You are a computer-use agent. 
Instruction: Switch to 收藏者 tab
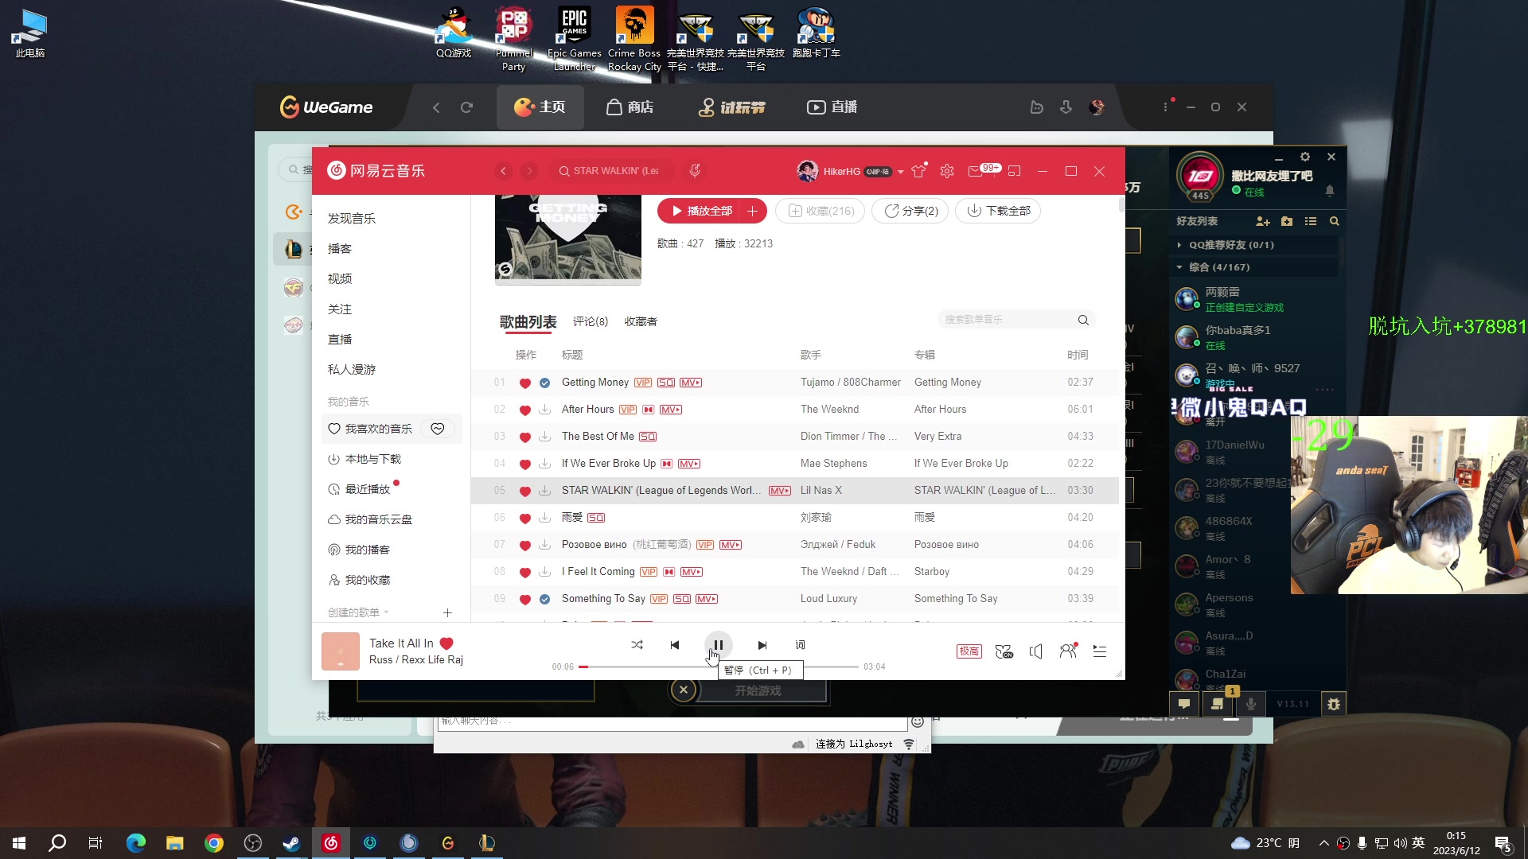641,321
